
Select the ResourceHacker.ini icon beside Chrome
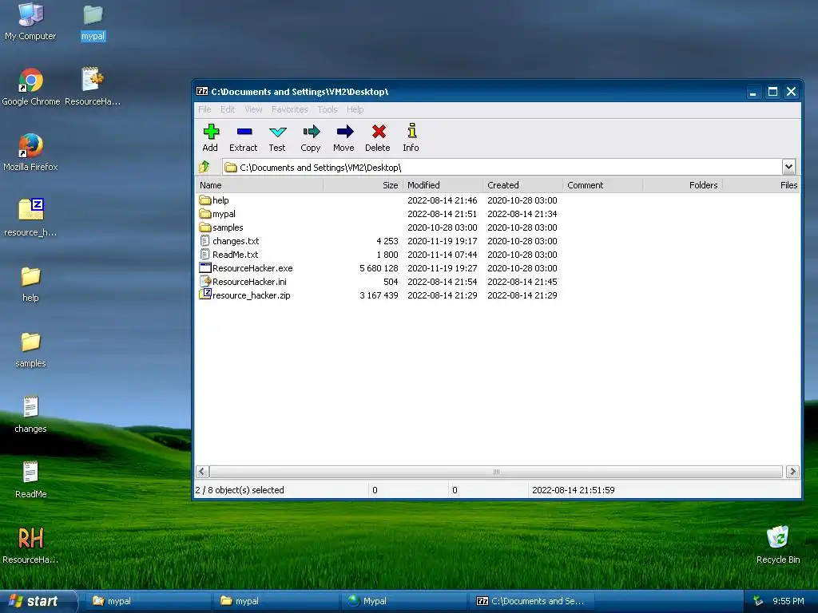point(93,86)
